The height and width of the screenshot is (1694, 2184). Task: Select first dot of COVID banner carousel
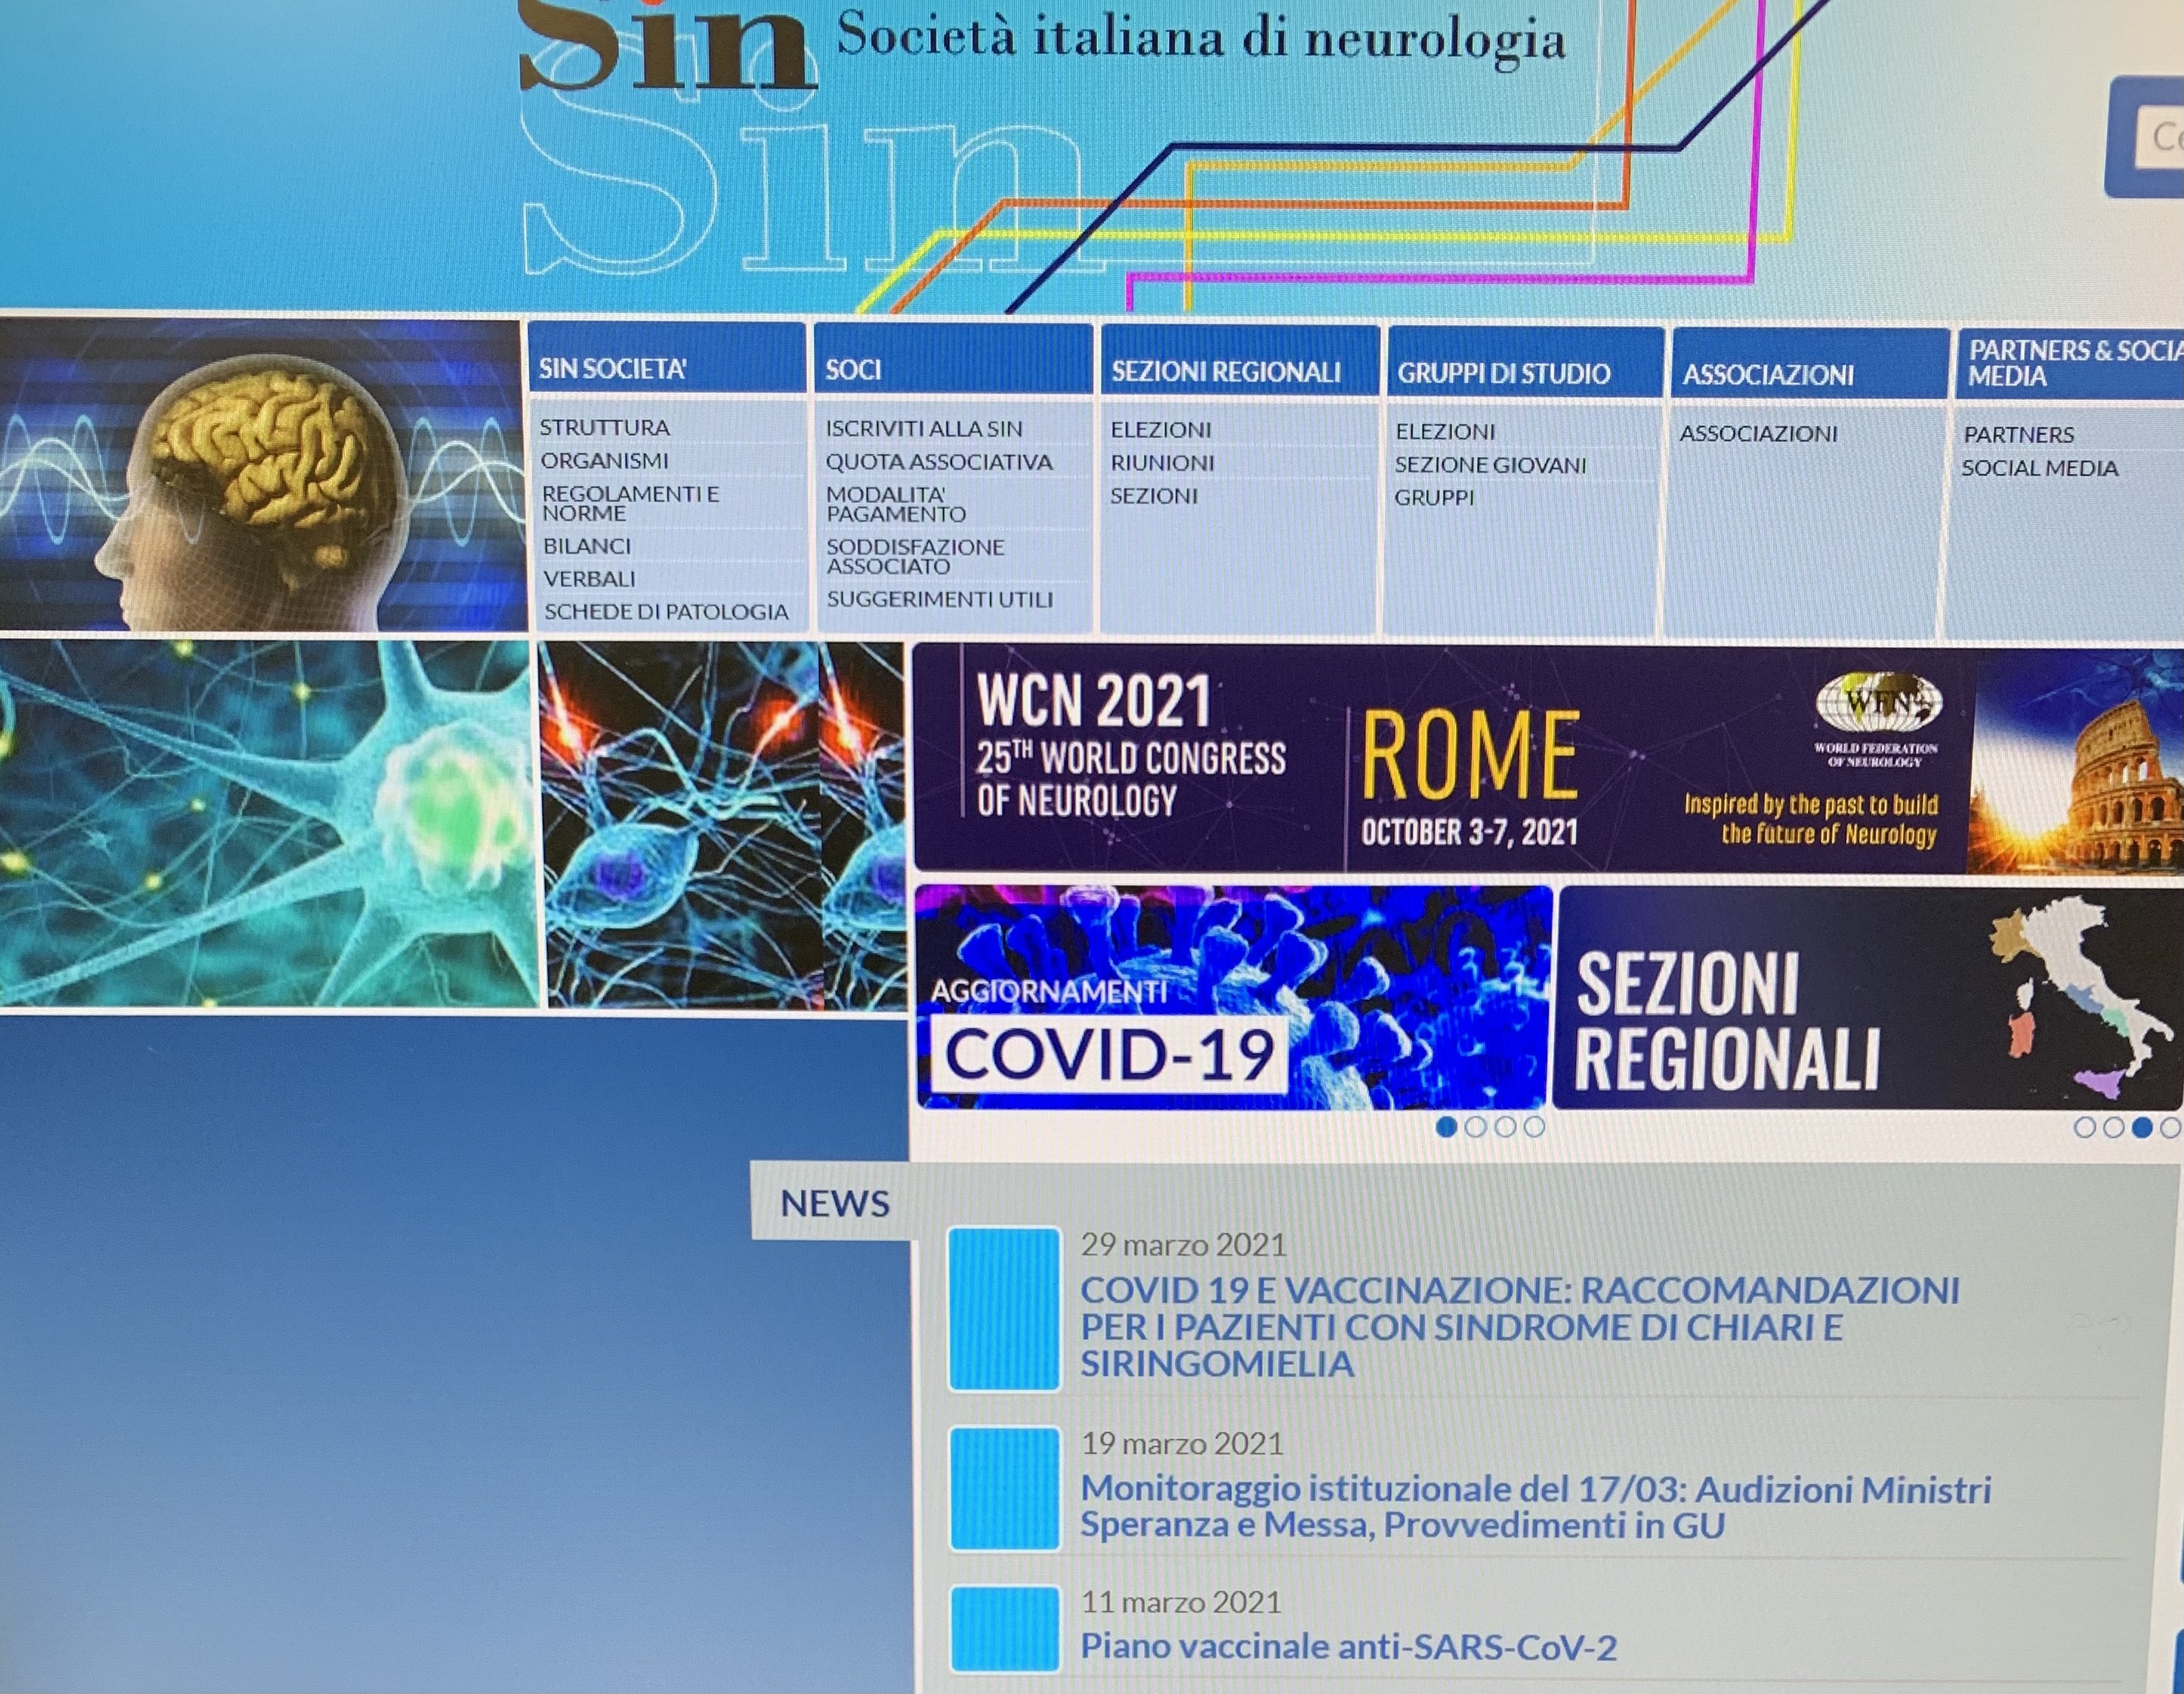click(x=1446, y=1127)
